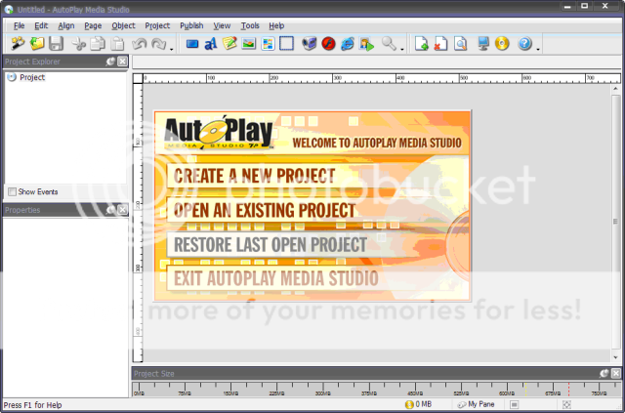Click the yellow marker on Project Size ruler
This screenshot has height=413, width=625.
coord(525,390)
